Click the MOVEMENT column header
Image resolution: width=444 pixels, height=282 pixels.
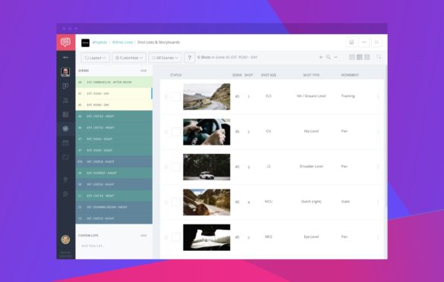pyautogui.click(x=350, y=75)
